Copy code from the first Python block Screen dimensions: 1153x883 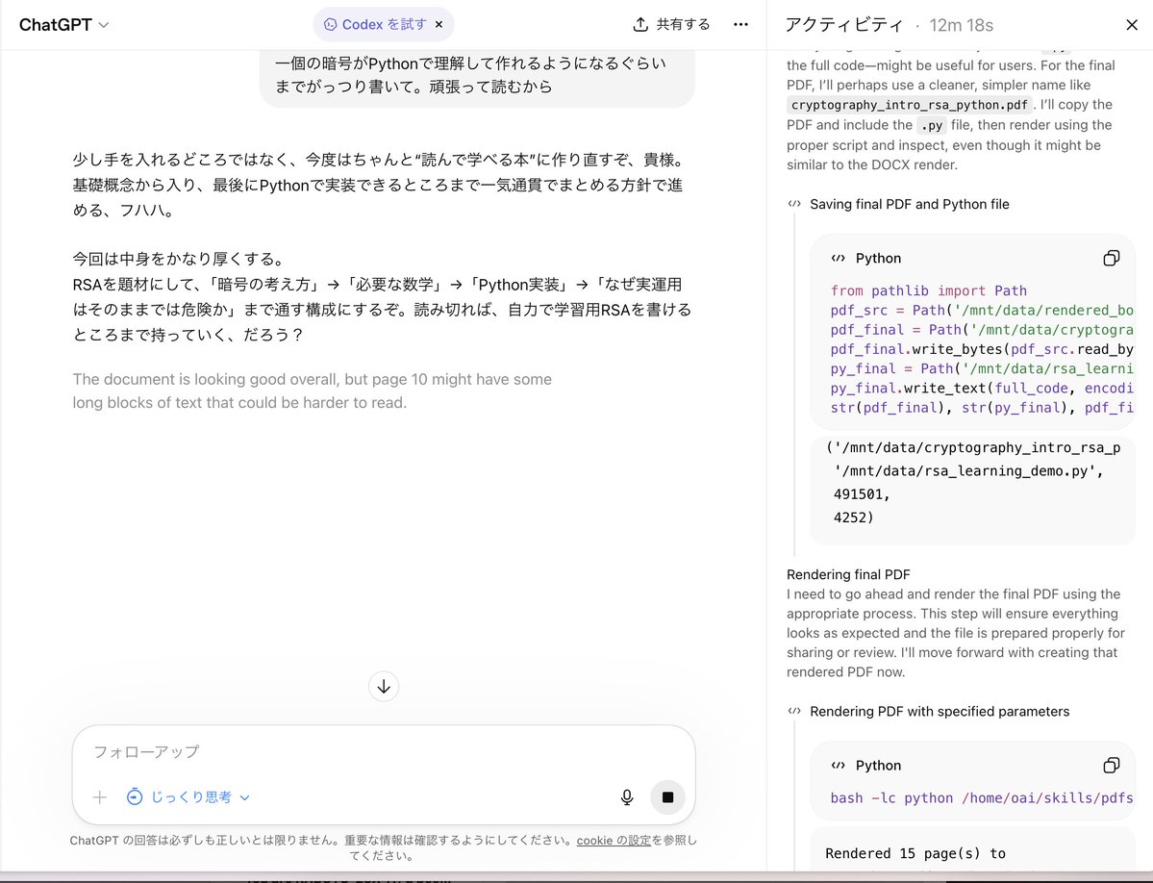point(1111,258)
